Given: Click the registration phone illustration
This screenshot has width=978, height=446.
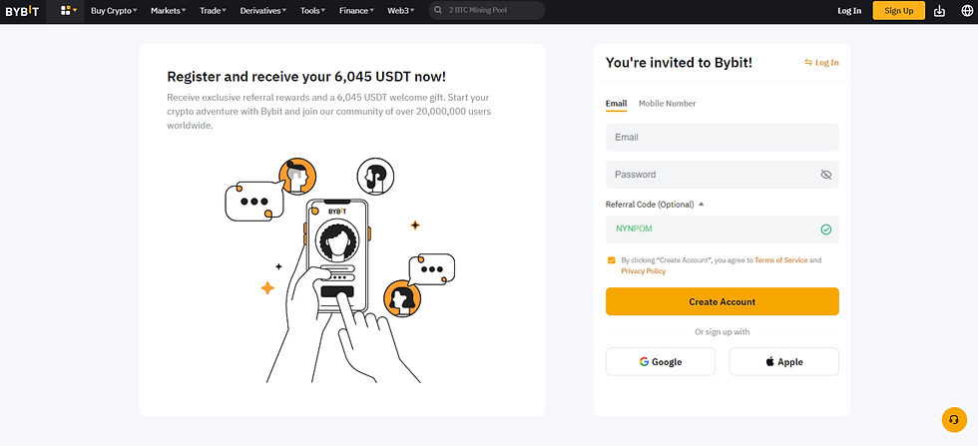Looking at the screenshot, I should click(340, 270).
